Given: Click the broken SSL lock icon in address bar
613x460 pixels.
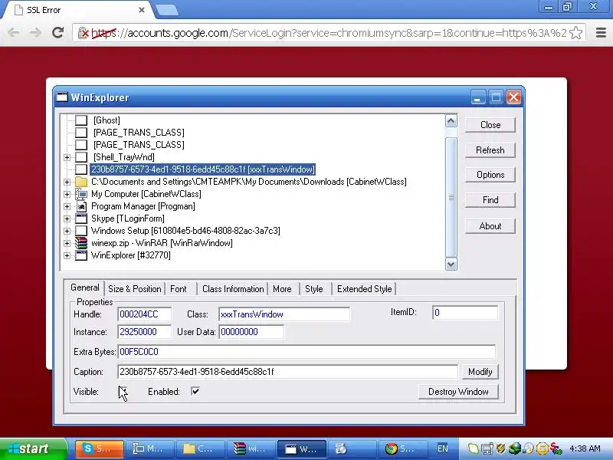Looking at the screenshot, I should [x=83, y=32].
